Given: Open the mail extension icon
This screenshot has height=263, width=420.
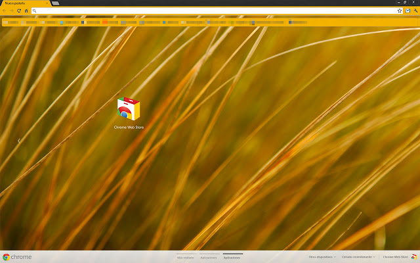Looking at the screenshot, I should point(408,11).
